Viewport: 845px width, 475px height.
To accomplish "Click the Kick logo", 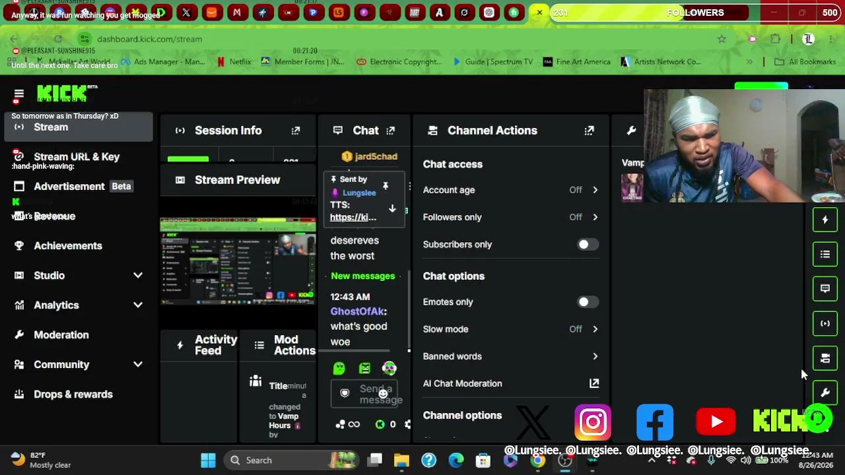I will pos(61,94).
